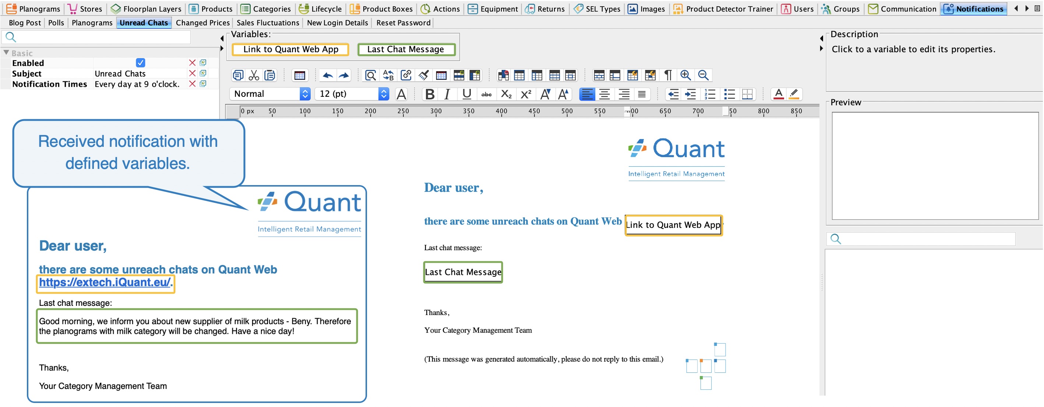Select the Sales Fluctuations notification tab
Viewport: 1044px width, 407px height.
(x=268, y=23)
